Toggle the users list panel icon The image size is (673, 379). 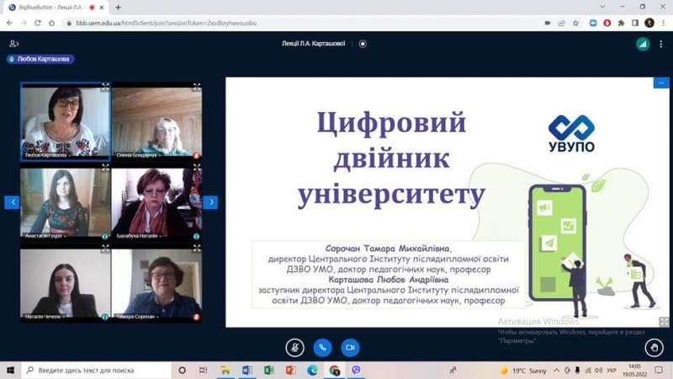13,44
